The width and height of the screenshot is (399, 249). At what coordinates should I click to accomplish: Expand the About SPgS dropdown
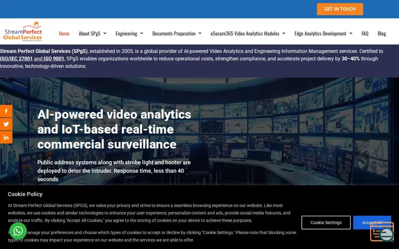pyautogui.click(x=92, y=33)
